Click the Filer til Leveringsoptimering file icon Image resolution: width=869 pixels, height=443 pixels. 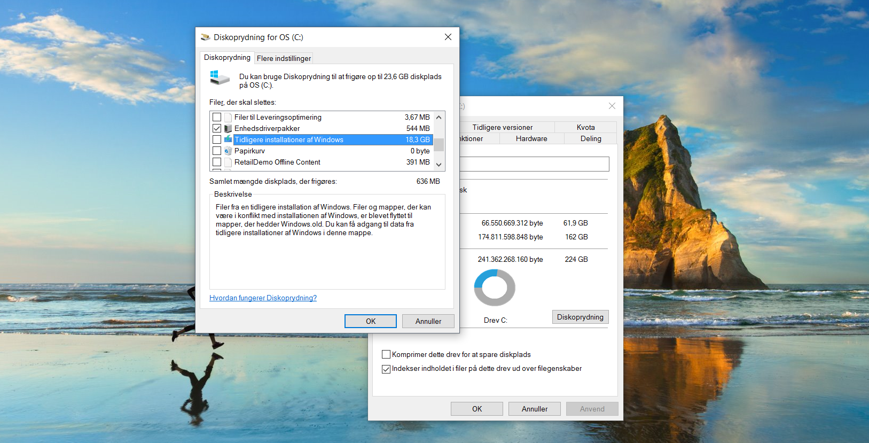pyautogui.click(x=228, y=118)
